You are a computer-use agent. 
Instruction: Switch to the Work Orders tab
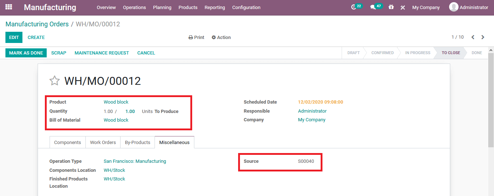[103, 142]
